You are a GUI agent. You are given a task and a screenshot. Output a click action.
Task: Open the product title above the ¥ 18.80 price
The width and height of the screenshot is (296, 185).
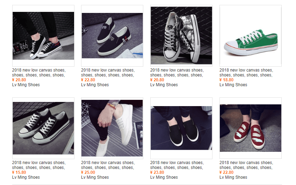pyautogui.click(x=246, y=73)
